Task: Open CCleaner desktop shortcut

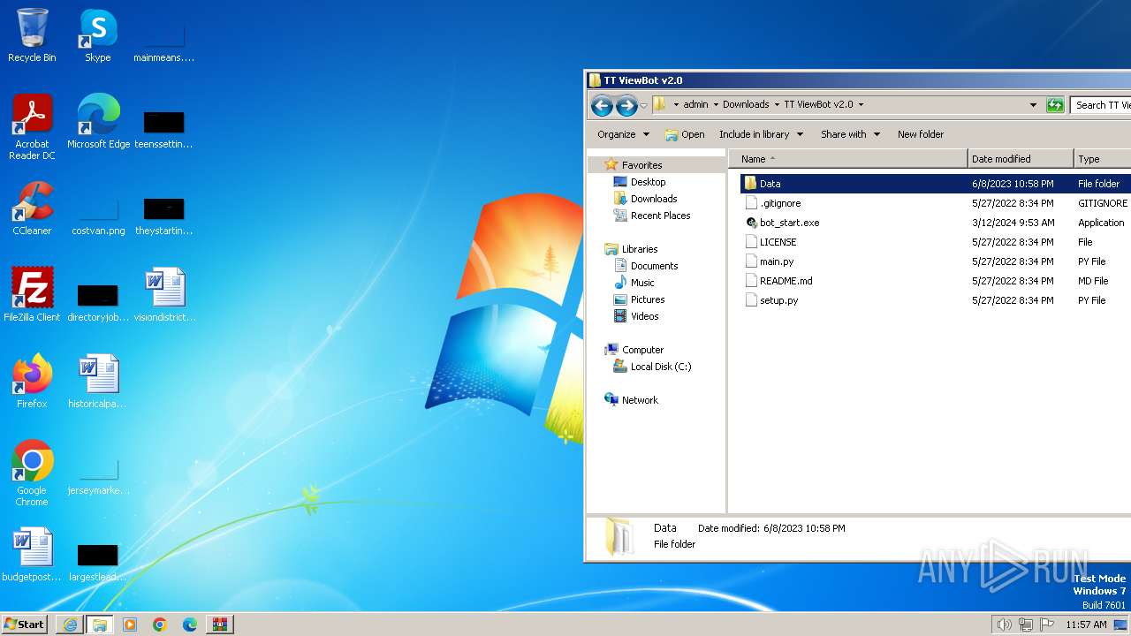Action: pyautogui.click(x=32, y=208)
